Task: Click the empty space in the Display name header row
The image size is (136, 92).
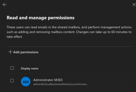Action: pos(85,68)
